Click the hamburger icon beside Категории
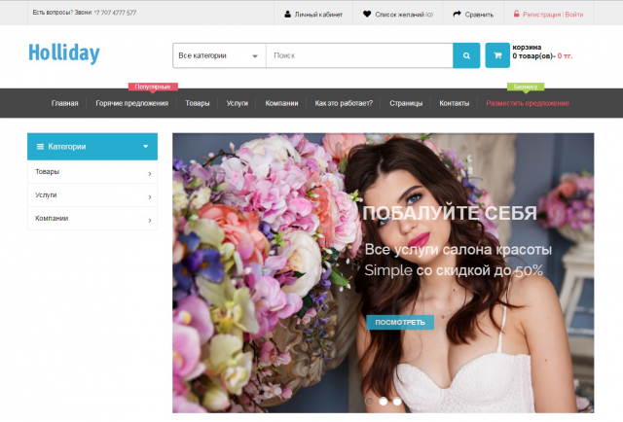The image size is (623, 422). coord(40,147)
